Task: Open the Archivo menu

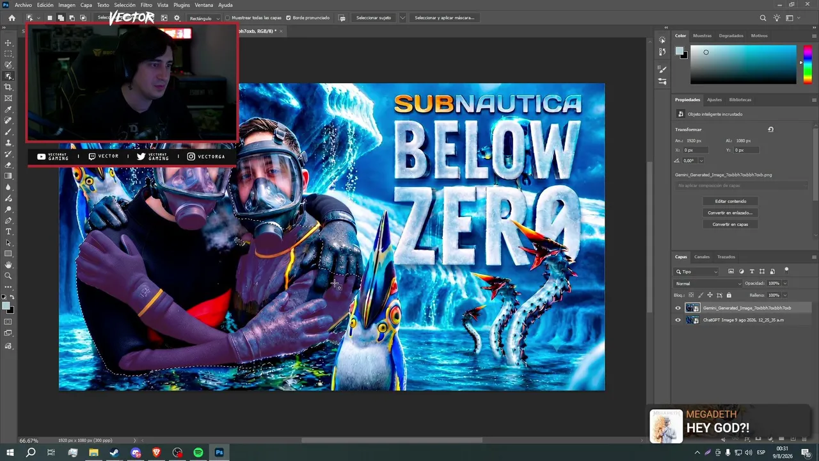Action: (x=23, y=5)
